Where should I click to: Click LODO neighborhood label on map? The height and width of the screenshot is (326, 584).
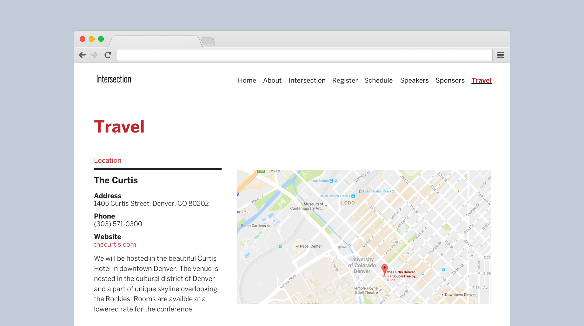pyautogui.click(x=348, y=203)
